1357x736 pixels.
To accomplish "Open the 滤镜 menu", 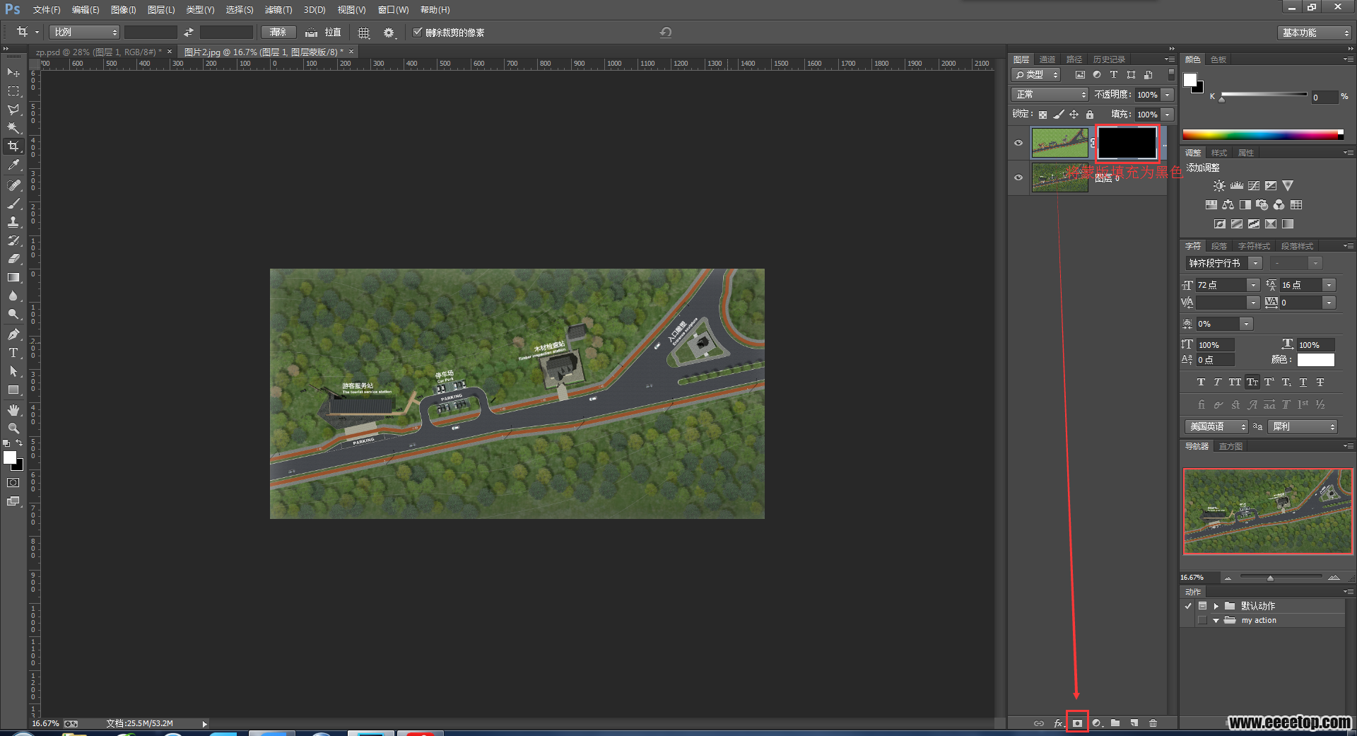I will pos(278,10).
